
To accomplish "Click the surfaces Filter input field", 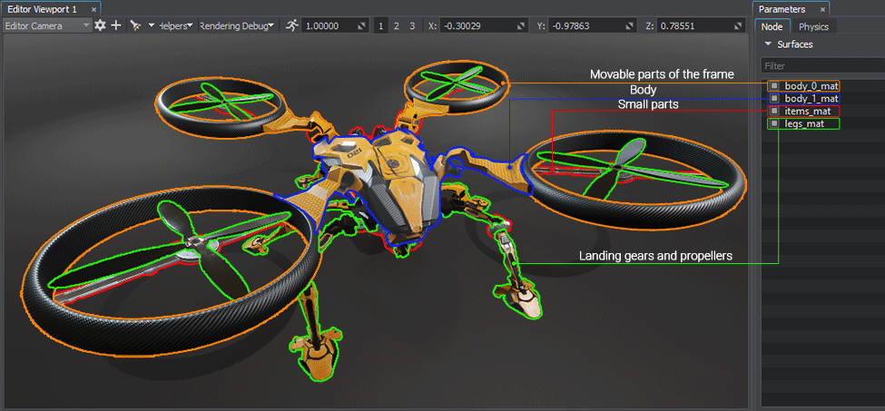I will point(821,65).
